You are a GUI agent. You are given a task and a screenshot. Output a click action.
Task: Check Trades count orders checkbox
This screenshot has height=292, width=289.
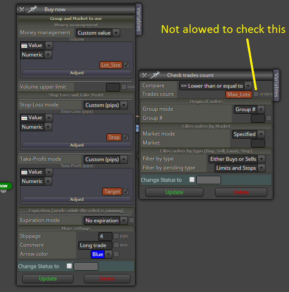(256, 94)
